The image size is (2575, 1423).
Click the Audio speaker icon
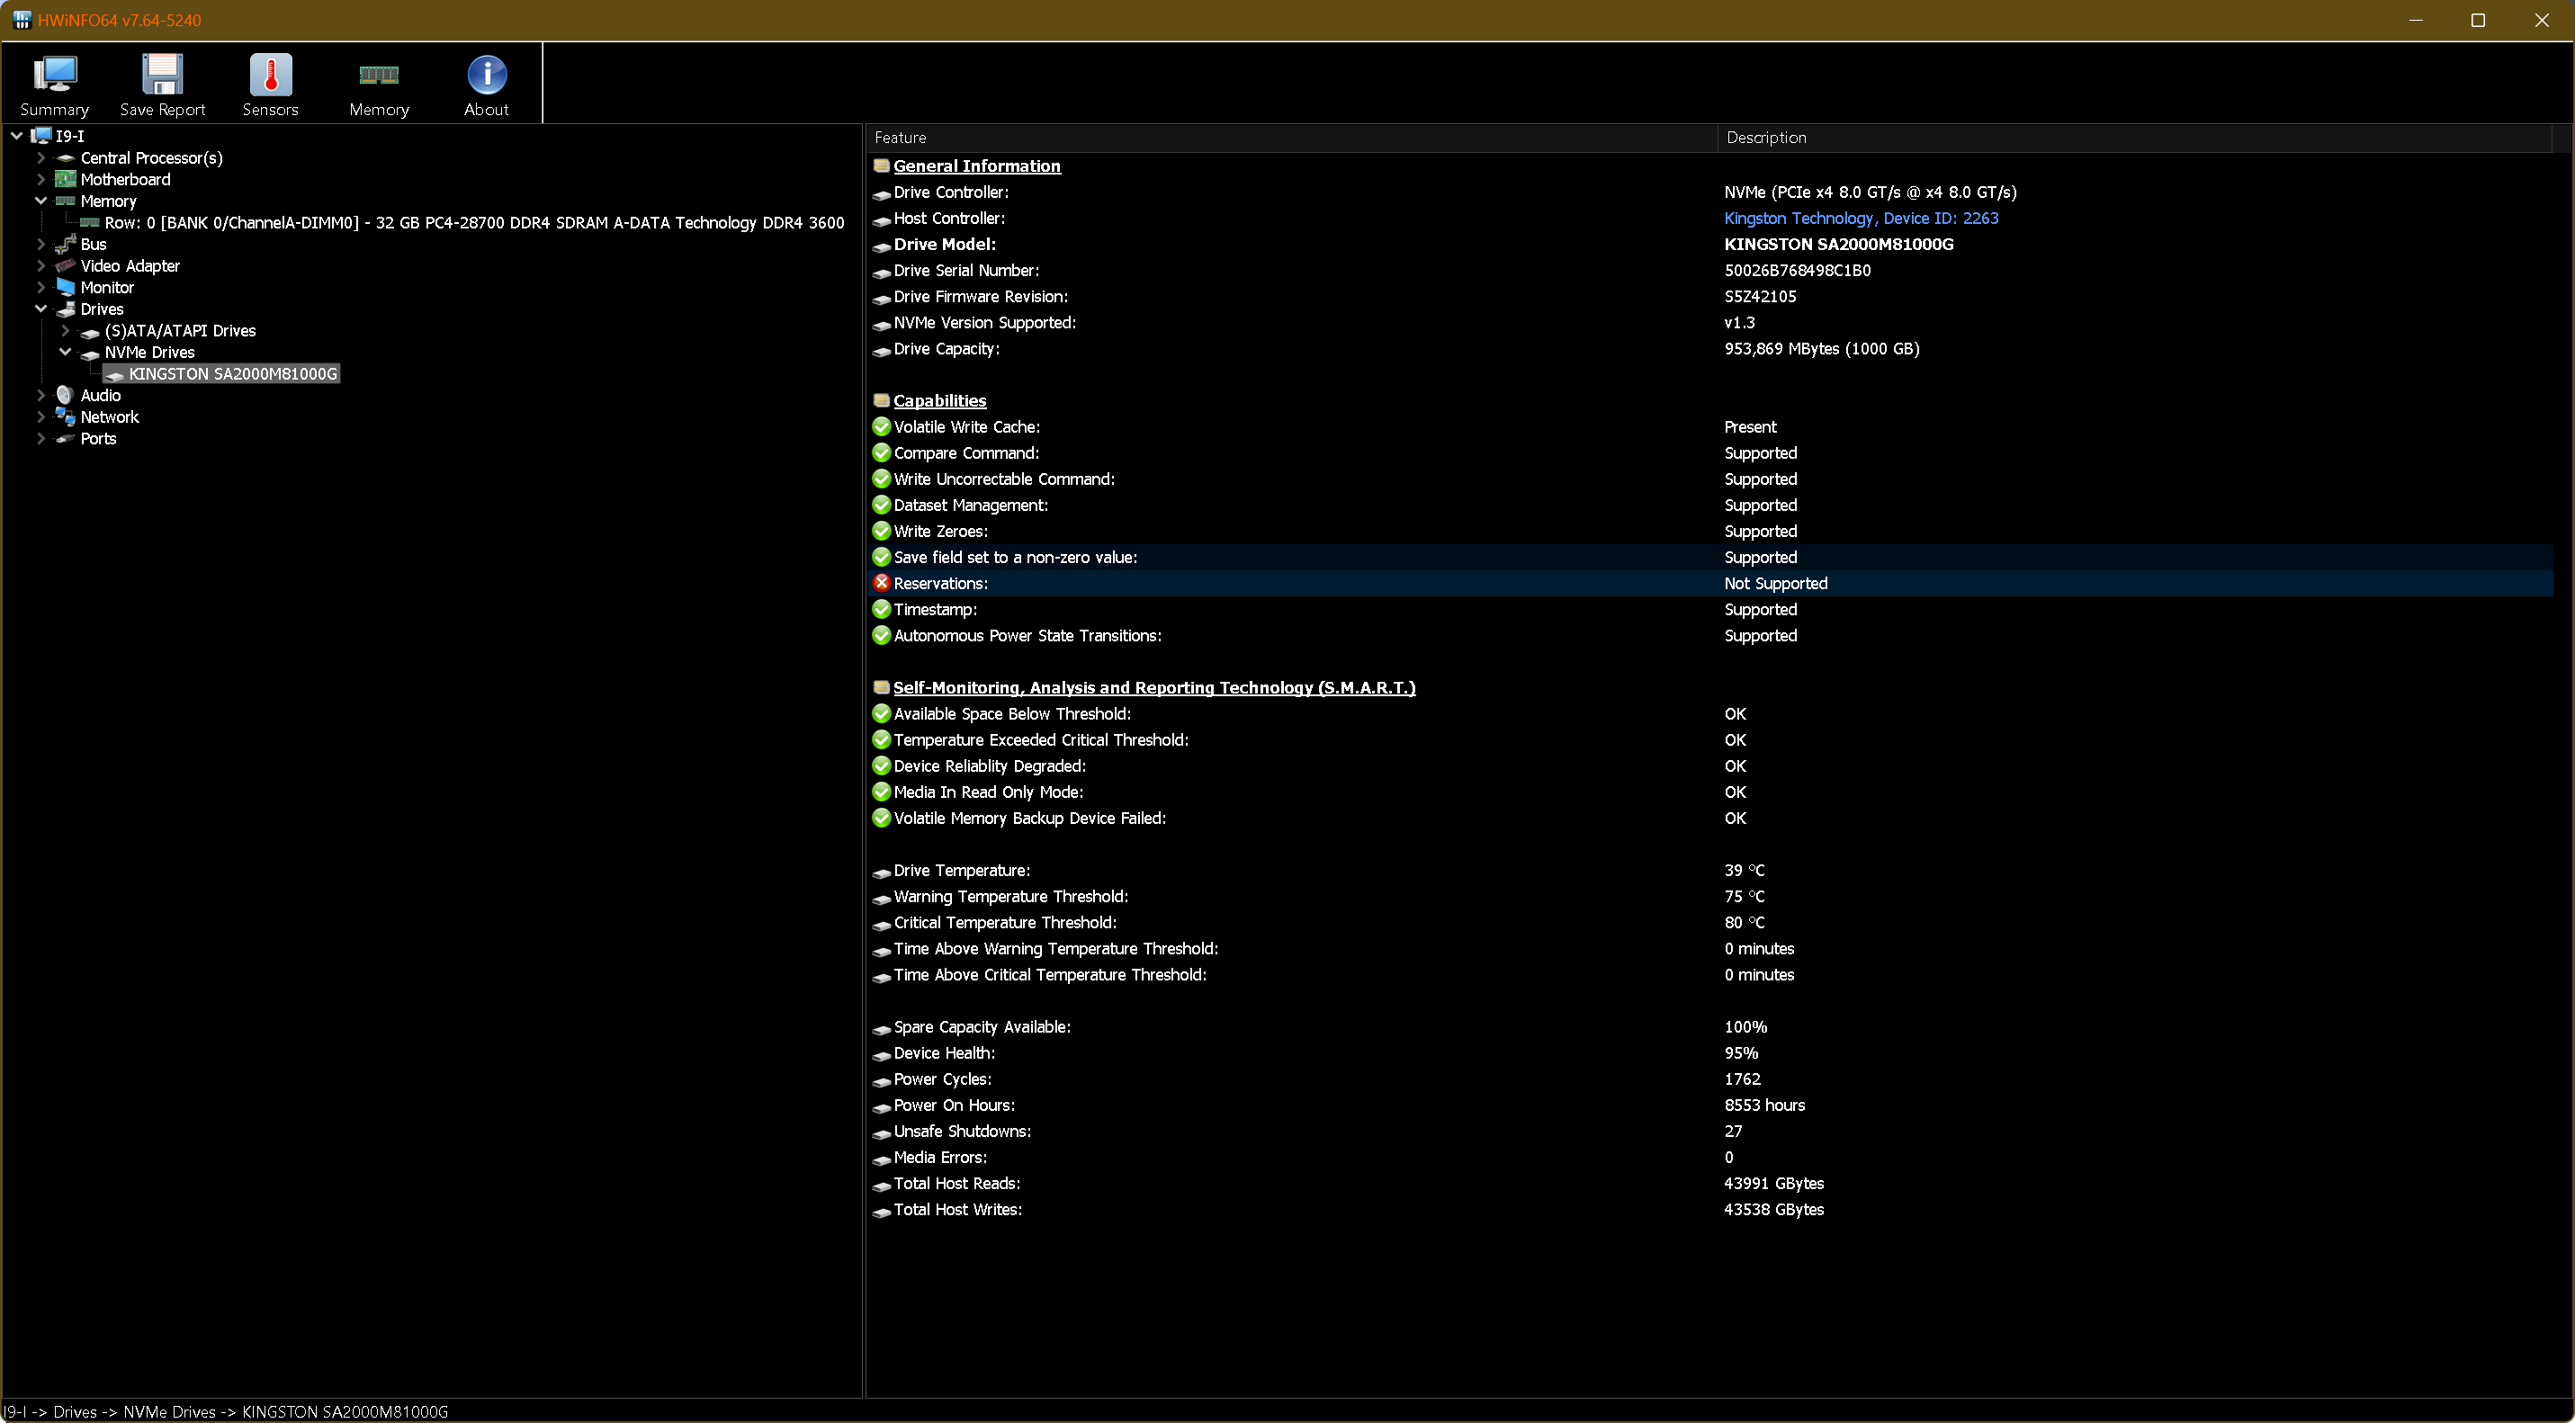point(66,396)
